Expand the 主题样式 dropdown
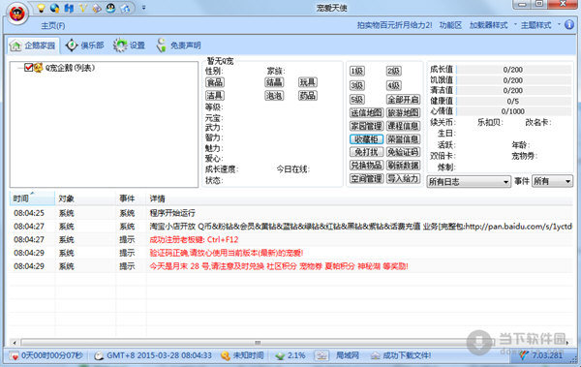This screenshot has height=367, width=581. click(540, 25)
